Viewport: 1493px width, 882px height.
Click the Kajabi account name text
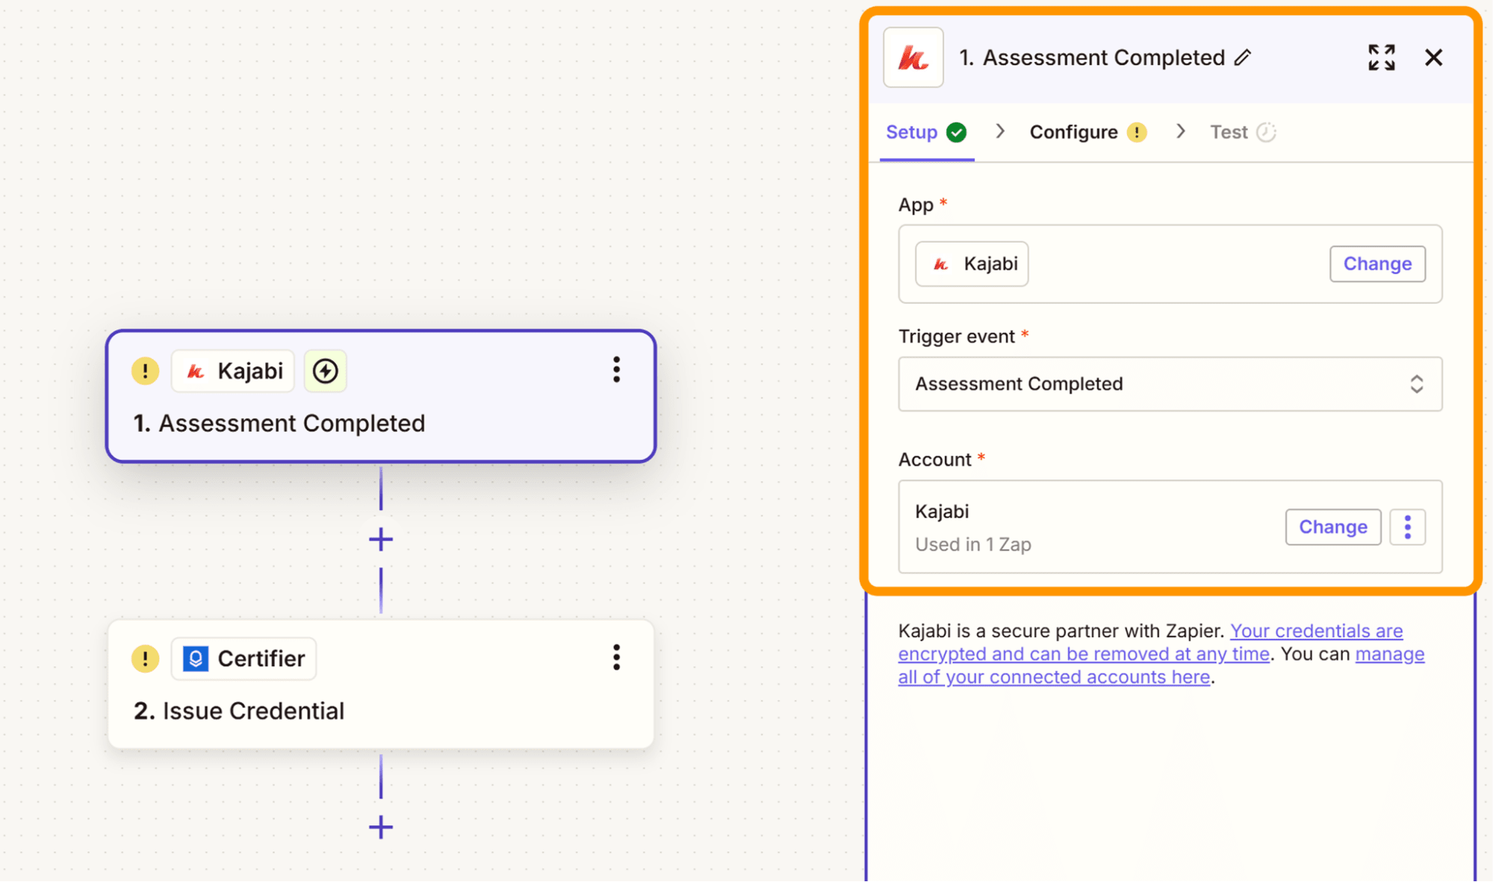pyautogui.click(x=942, y=512)
